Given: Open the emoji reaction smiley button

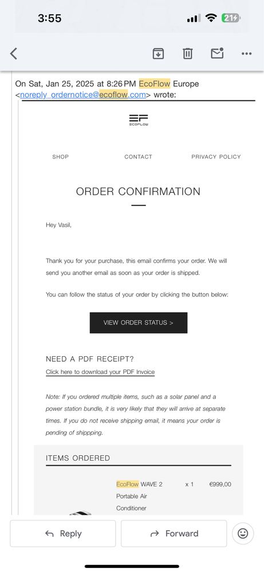Looking at the screenshot, I should point(243,533).
